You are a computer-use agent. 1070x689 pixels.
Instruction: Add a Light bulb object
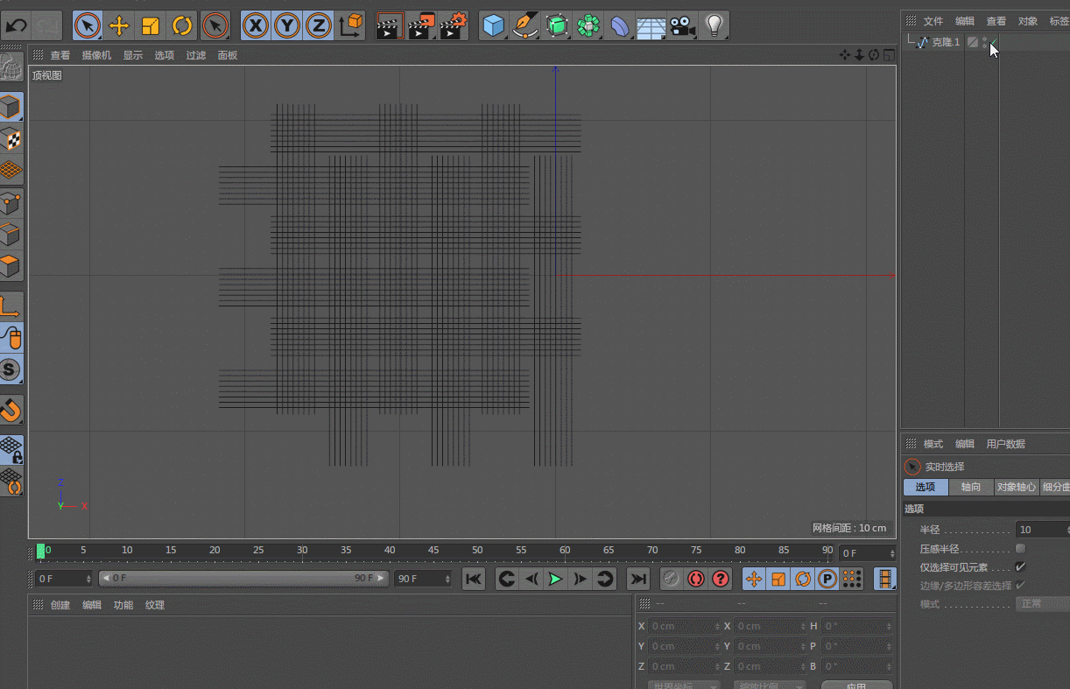point(715,25)
